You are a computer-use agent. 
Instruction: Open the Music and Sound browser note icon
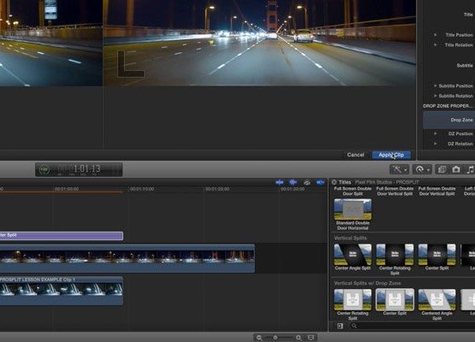(470, 169)
